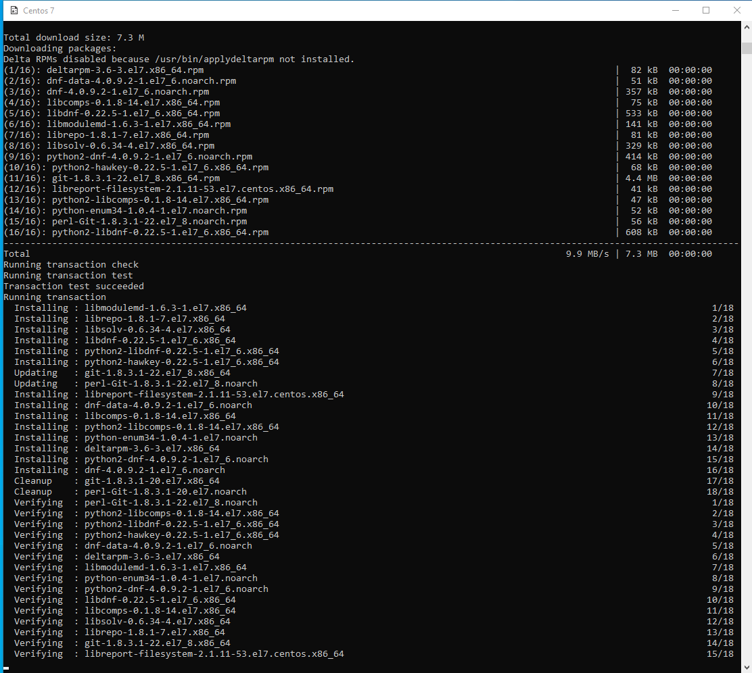Click the "Total download size: 7.3 M" line
752x673 pixels.
[x=74, y=38]
